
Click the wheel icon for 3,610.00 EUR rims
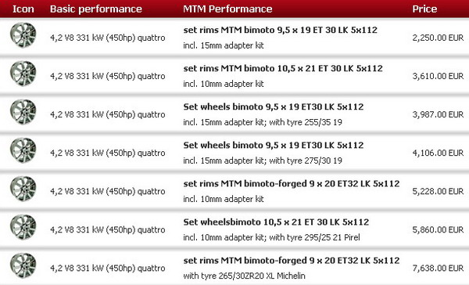pos(23,74)
